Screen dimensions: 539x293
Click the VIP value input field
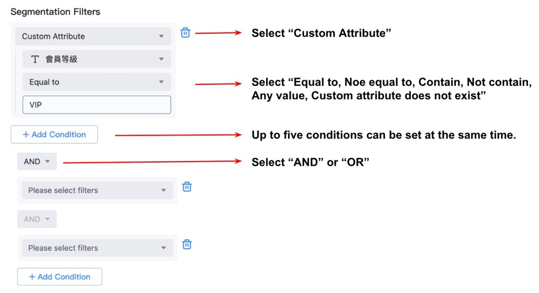97,105
